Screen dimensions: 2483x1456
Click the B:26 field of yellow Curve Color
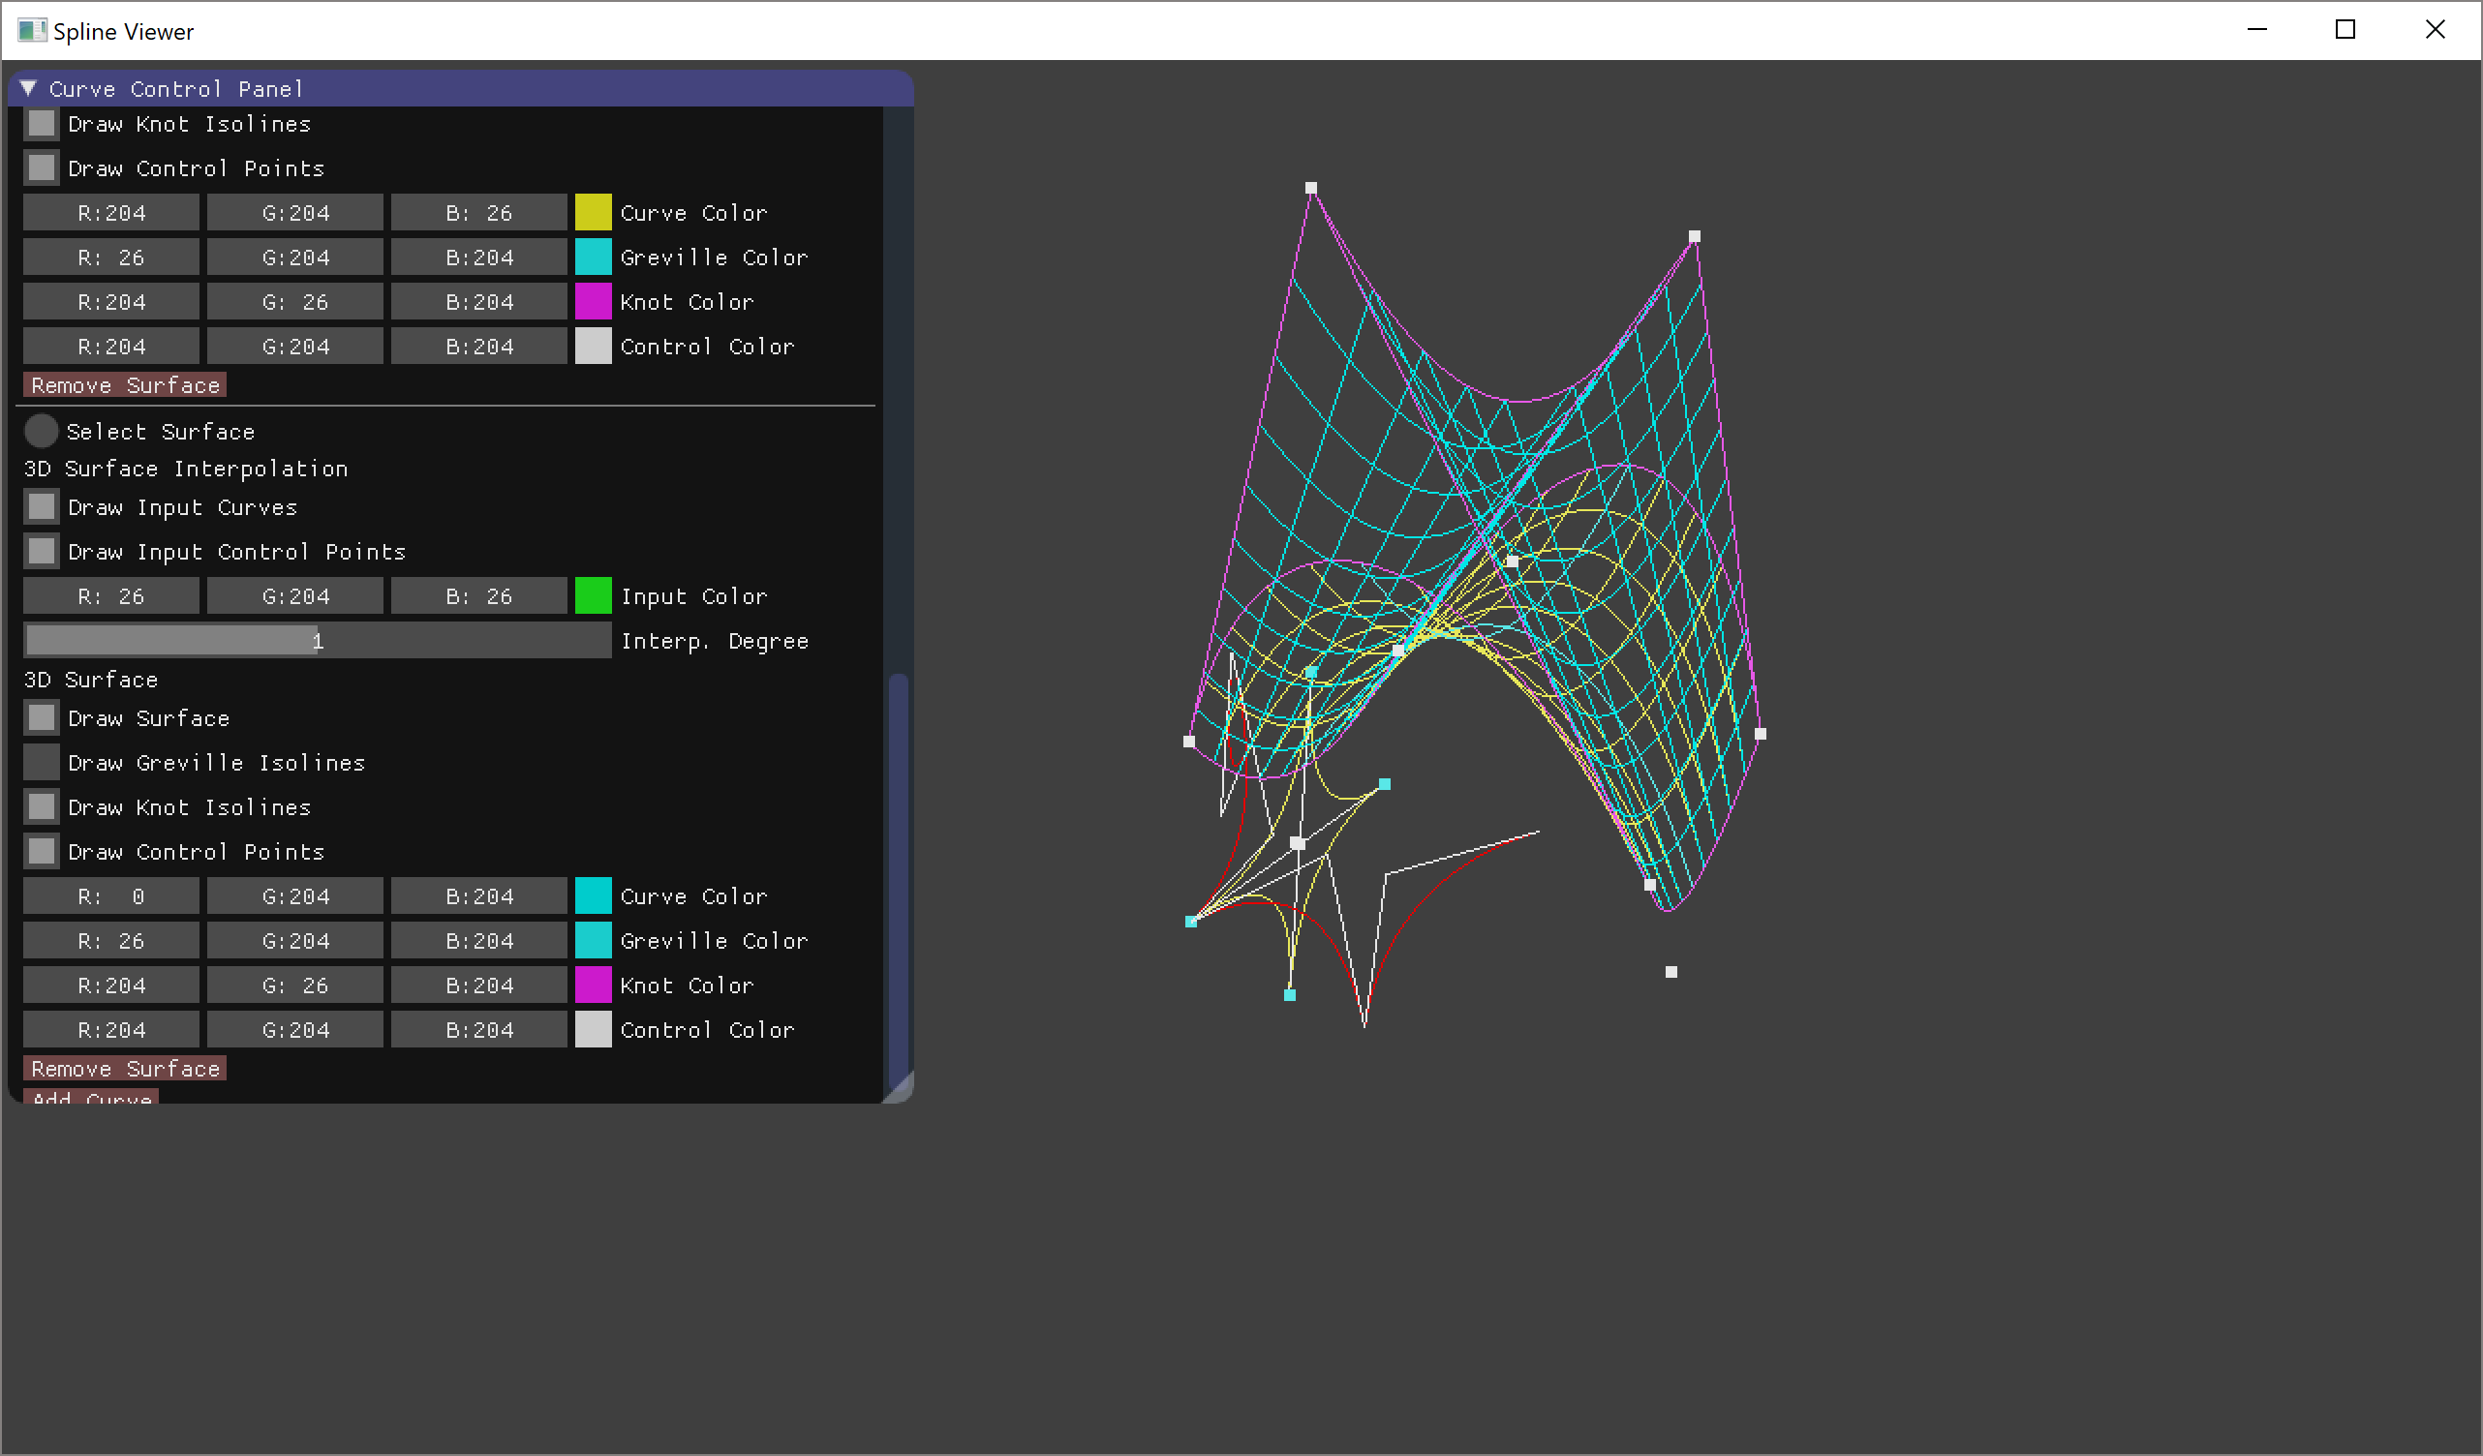click(x=478, y=213)
